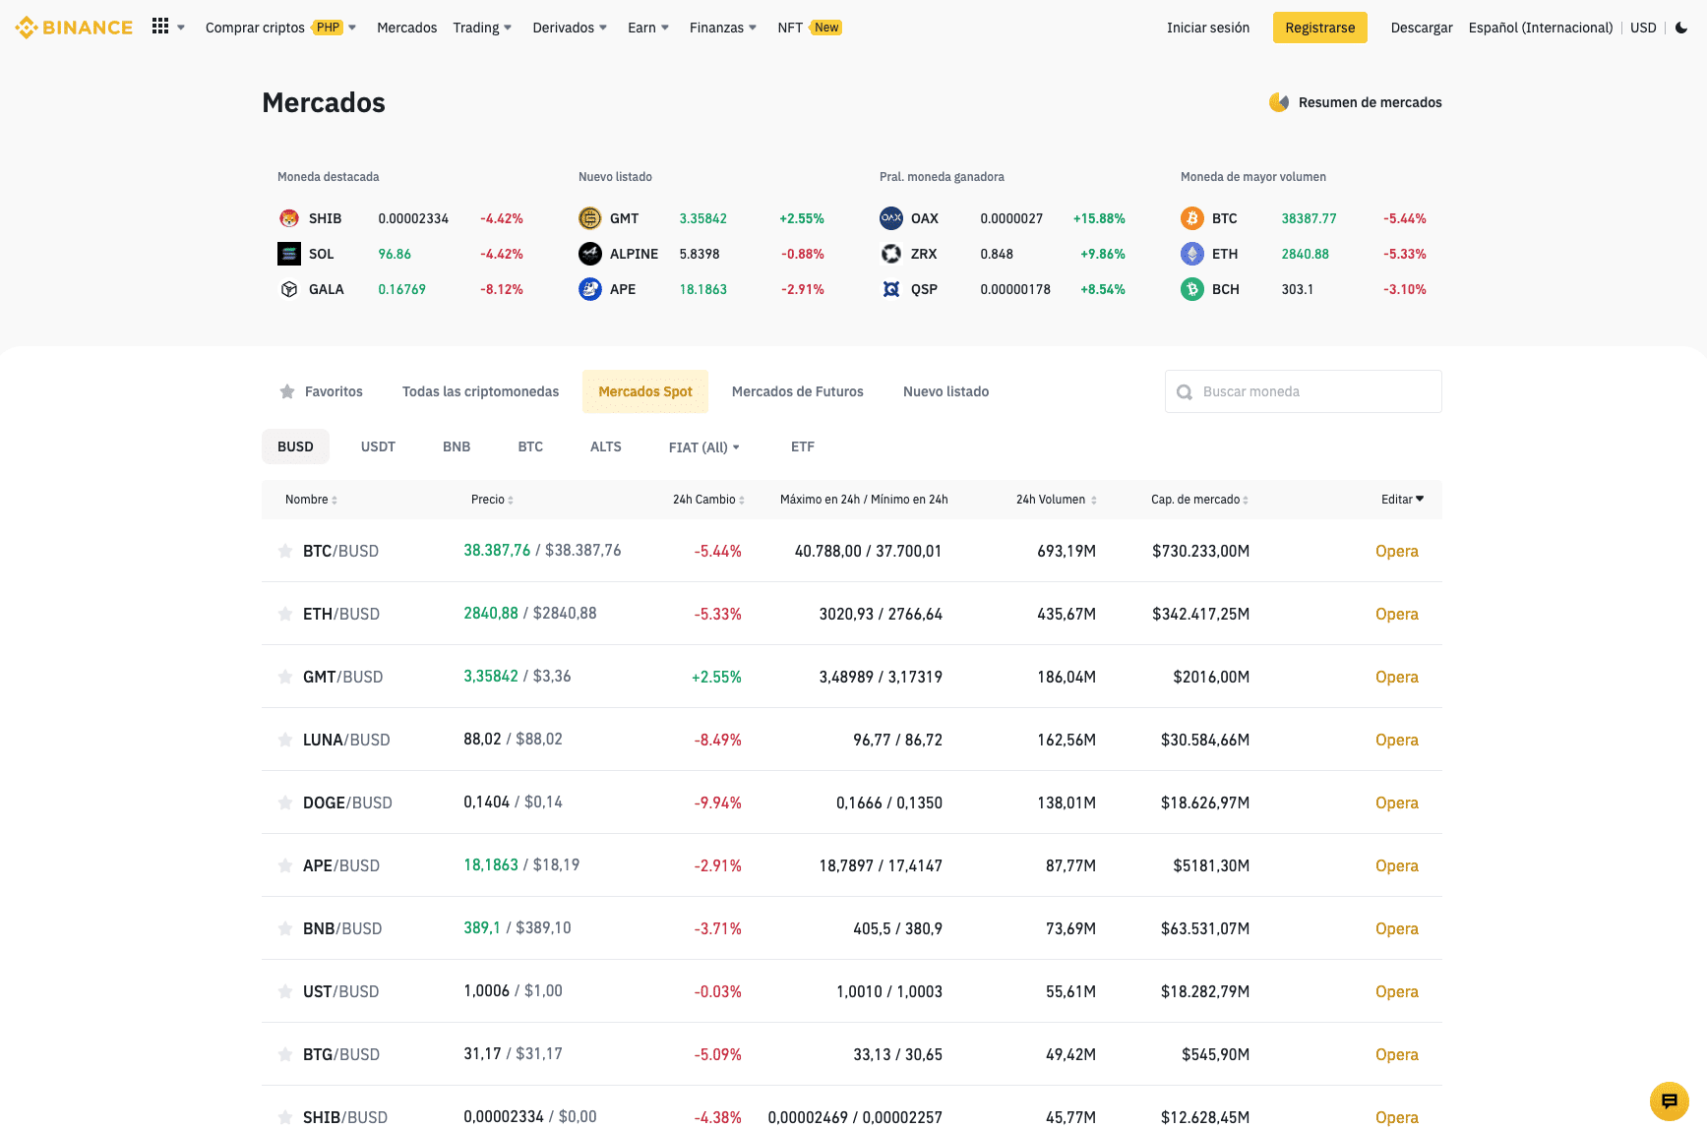Click Opera for LUNA/BUSD

pyautogui.click(x=1397, y=740)
